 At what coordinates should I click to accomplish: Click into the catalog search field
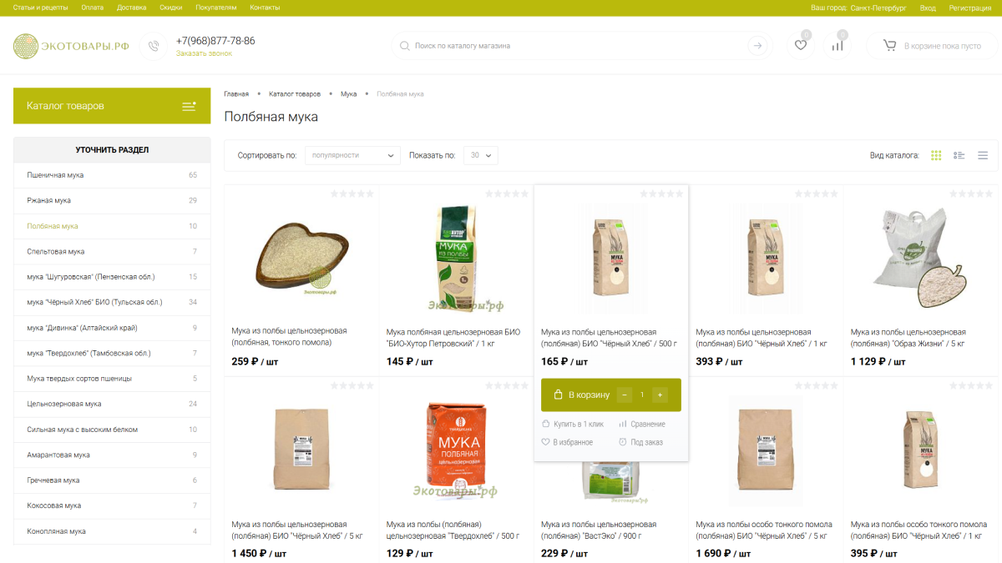coord(576,46)
